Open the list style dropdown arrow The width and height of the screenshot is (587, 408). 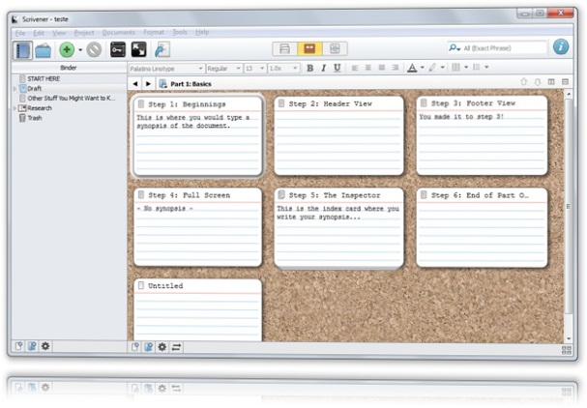click(x=486, y=68)
